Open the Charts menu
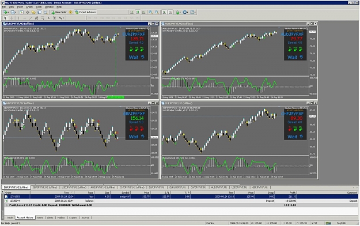360x226 pixels. 29,7
